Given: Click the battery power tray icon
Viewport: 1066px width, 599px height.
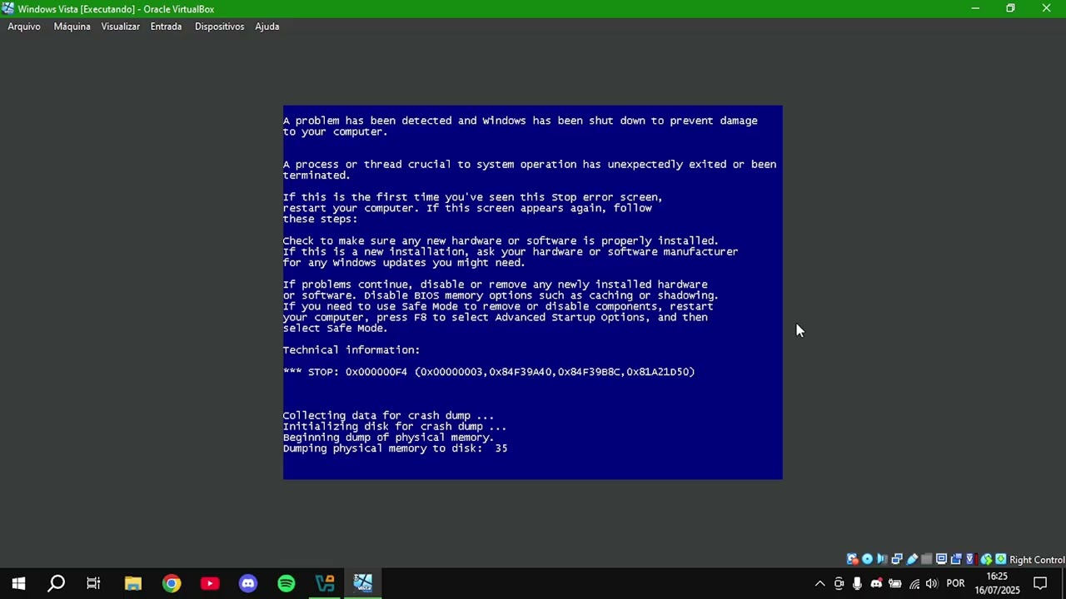Looking at the screenshot, I should 895,584.
